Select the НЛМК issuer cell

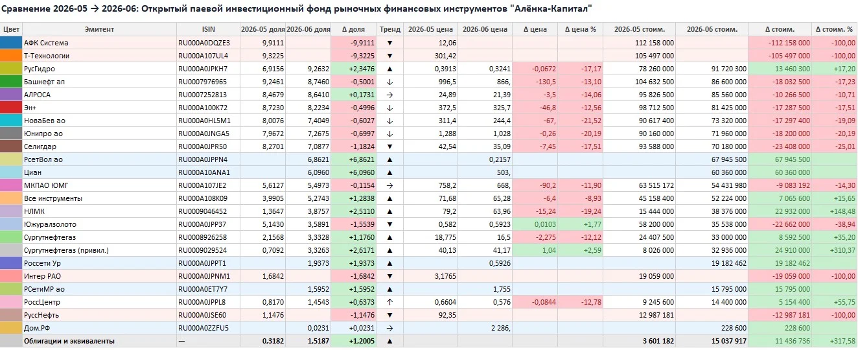click(99, 211)
